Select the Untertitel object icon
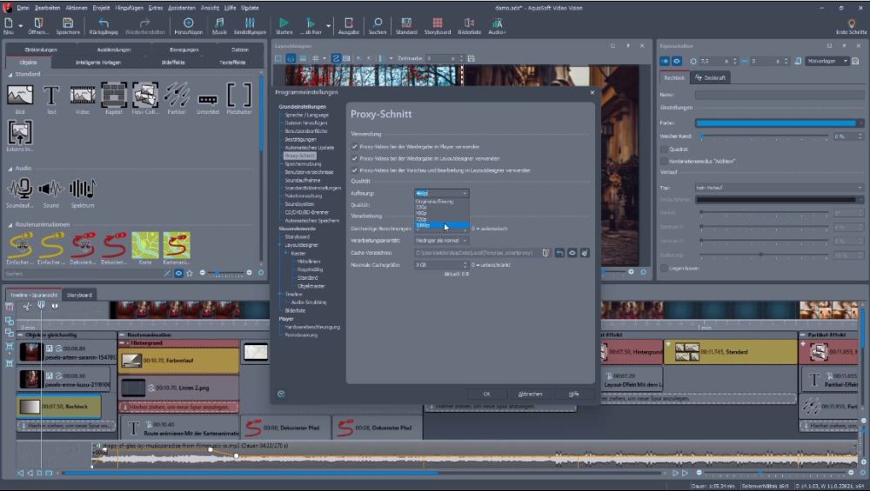Screen dimensions: 870x491 208,97
